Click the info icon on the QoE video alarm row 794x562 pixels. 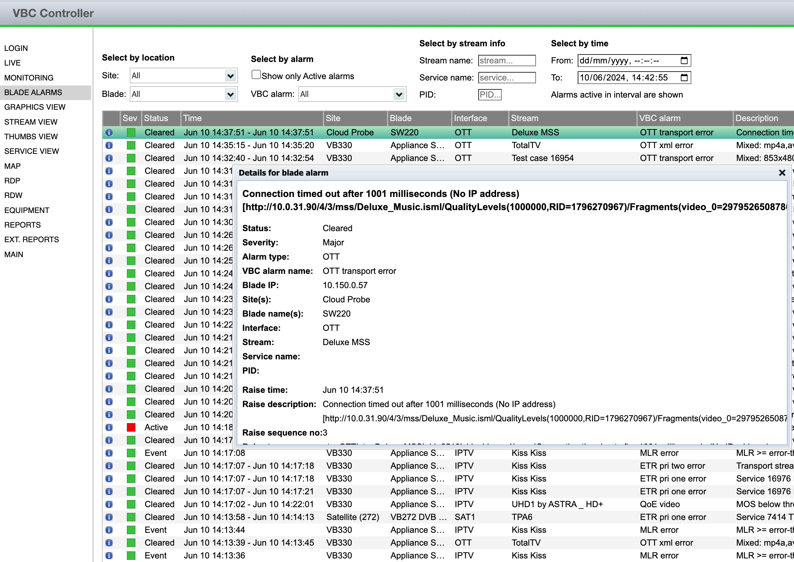pyautogui.click(x=109, y=504)
